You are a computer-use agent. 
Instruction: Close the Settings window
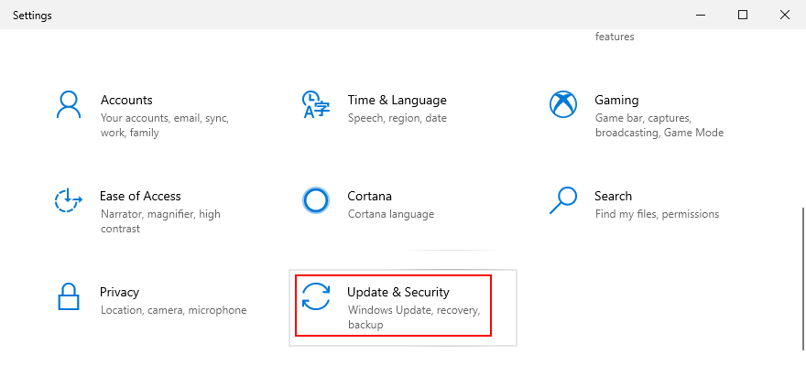[x=785, y=15]
